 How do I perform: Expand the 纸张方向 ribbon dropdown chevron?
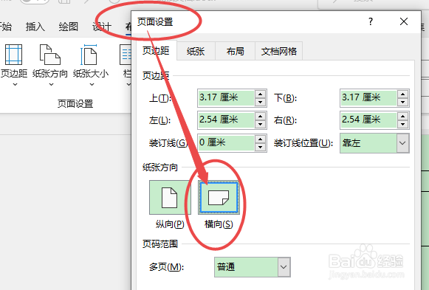pos(51,84)
